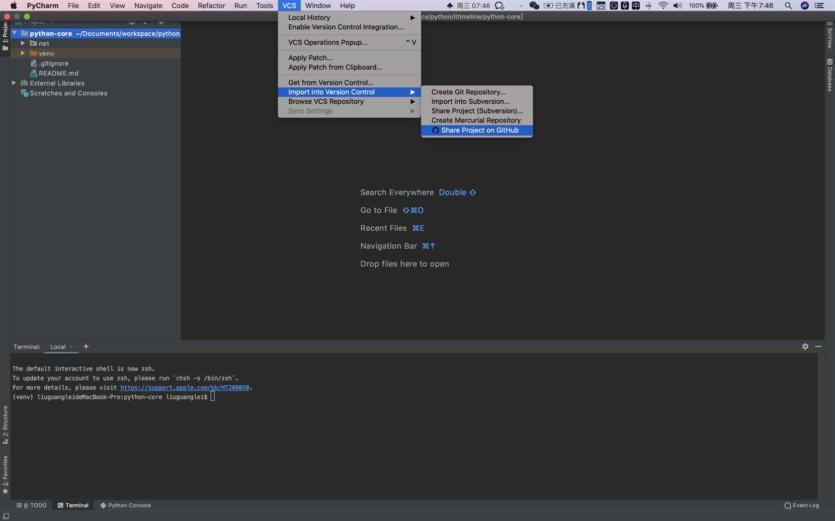The image size is (835, 521).
Task: Expand External Libraries node
Action: click(x=14, y=83)
